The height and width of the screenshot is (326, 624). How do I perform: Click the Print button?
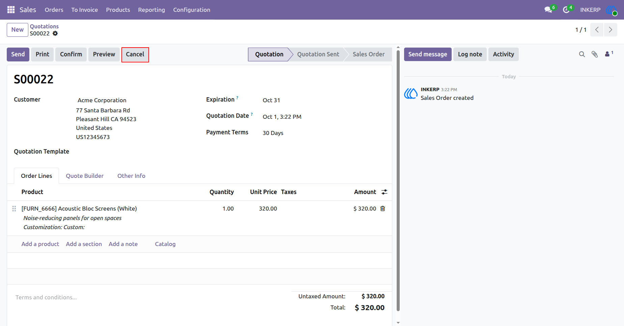[x=42, y=54]
